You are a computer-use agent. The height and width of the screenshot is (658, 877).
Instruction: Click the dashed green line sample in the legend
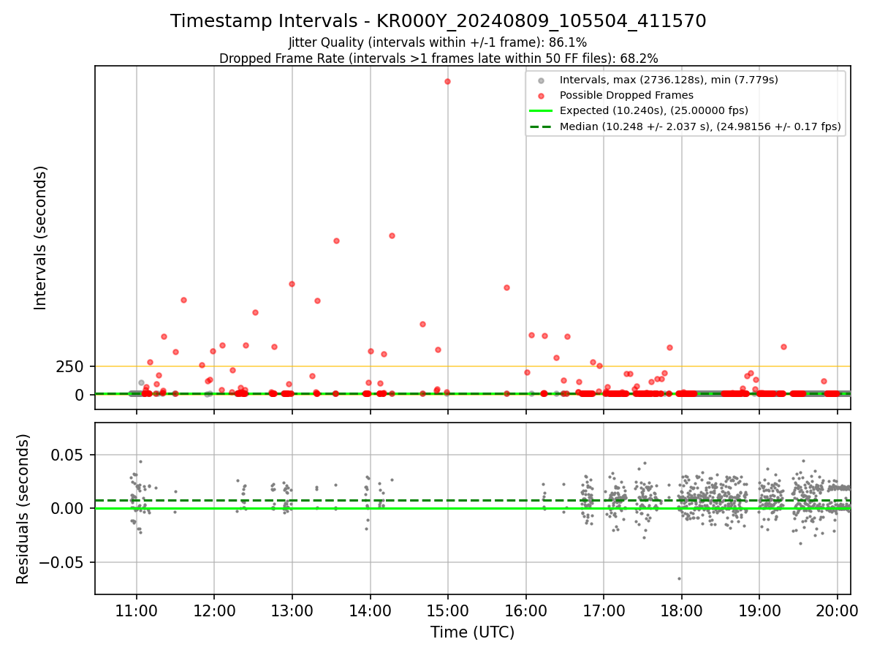click(541, 127)
